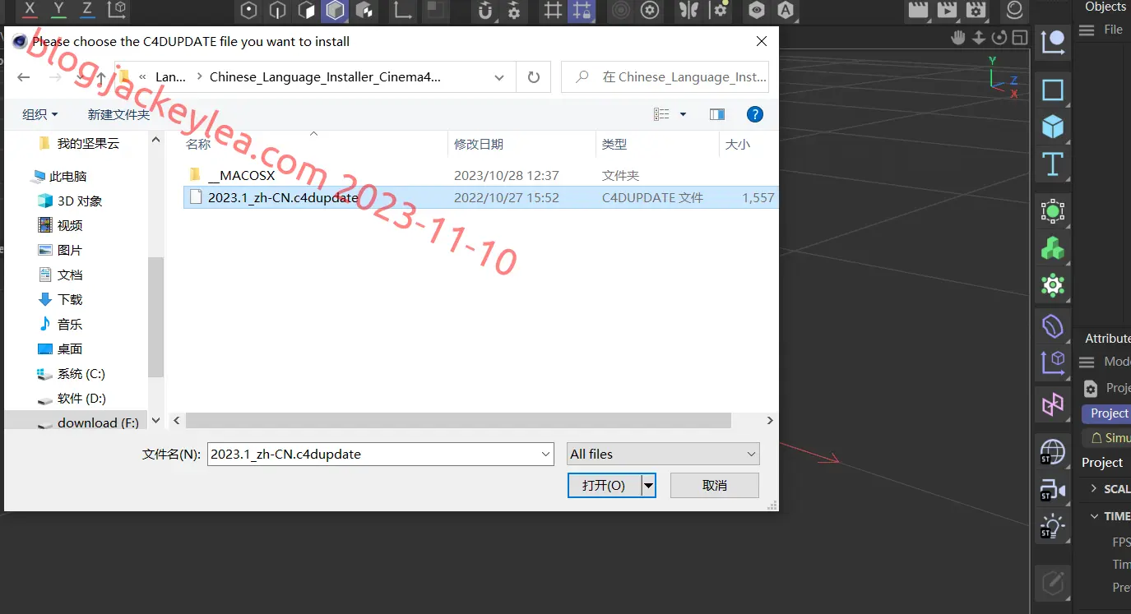Select 2023.1_zh-CN.c4dupdate file row
The width and height of the screenshot is (1131, 614).
click(480, 197)
